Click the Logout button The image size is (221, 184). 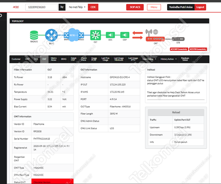[x=200, y=7]
